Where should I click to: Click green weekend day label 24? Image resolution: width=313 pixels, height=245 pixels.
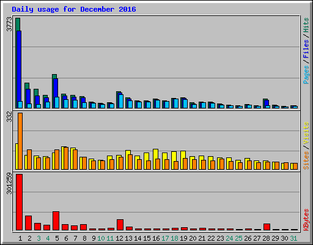229,238
